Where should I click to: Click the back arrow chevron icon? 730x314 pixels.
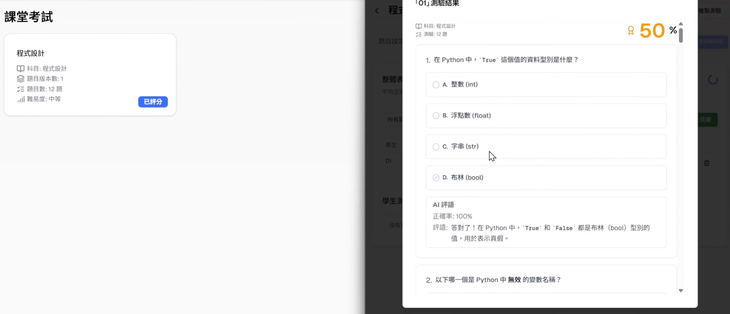click(x=377, y=11)
